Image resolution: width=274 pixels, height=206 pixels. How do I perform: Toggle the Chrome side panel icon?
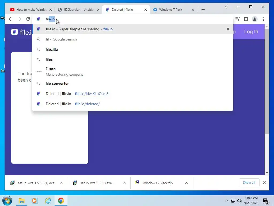point(246,19)
